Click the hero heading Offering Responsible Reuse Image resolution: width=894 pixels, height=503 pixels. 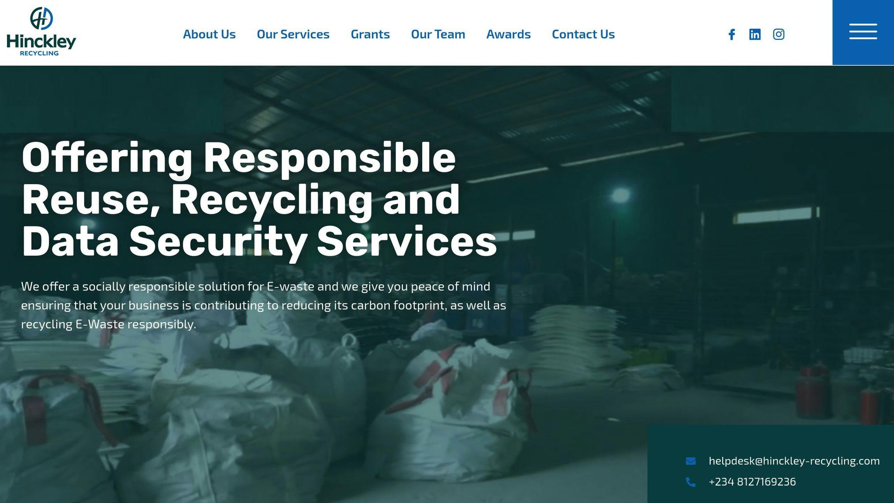(x=259, y=200)
